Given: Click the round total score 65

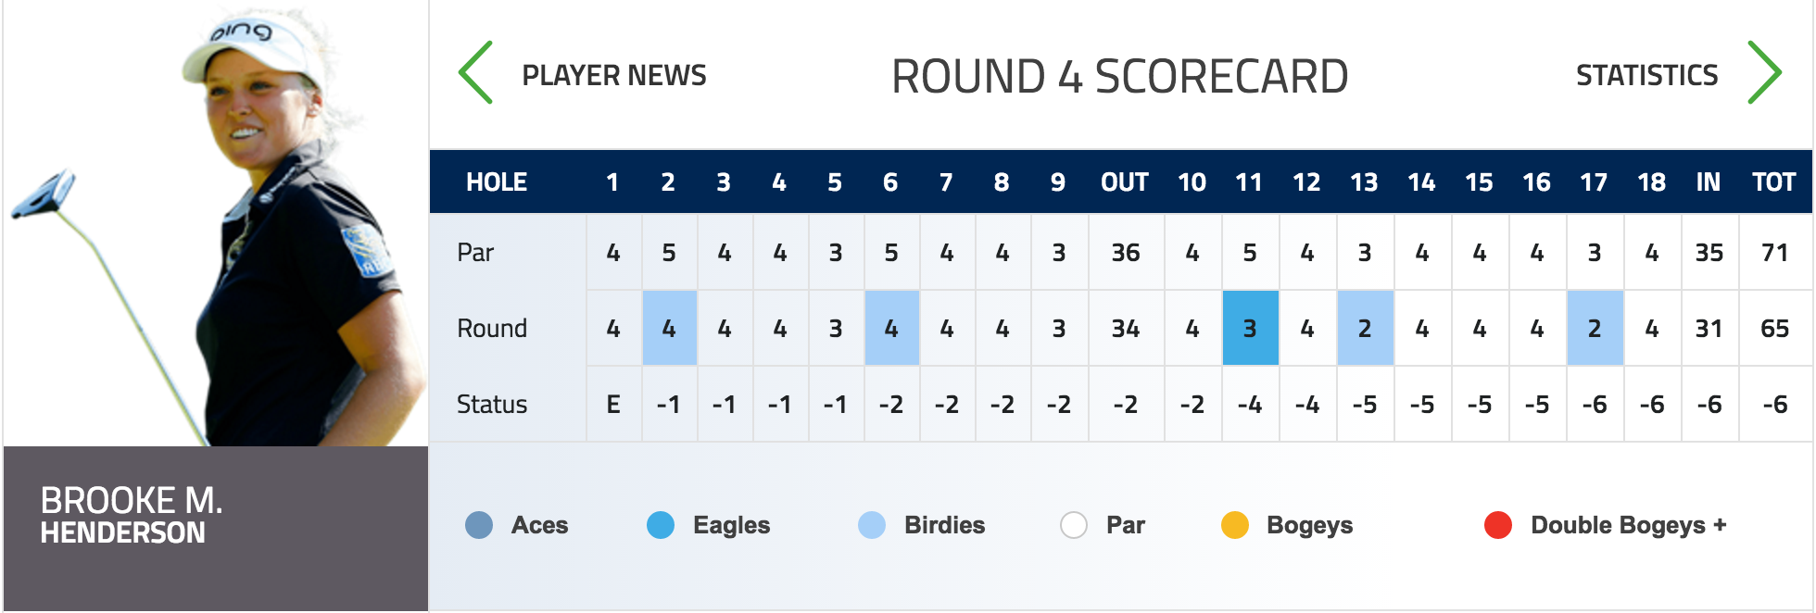Looking at the screenshot, I should (x=1774, y=329).
